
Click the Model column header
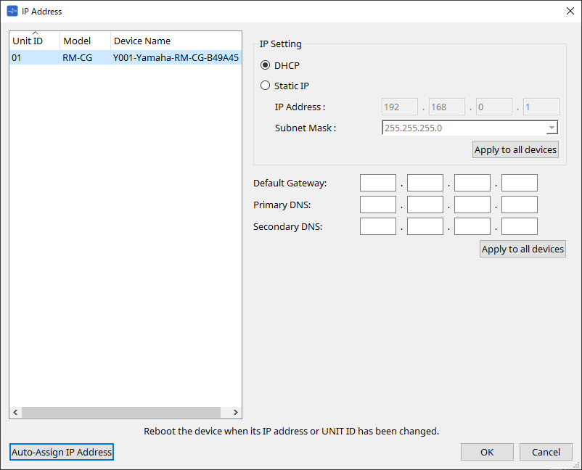[84, 41]
